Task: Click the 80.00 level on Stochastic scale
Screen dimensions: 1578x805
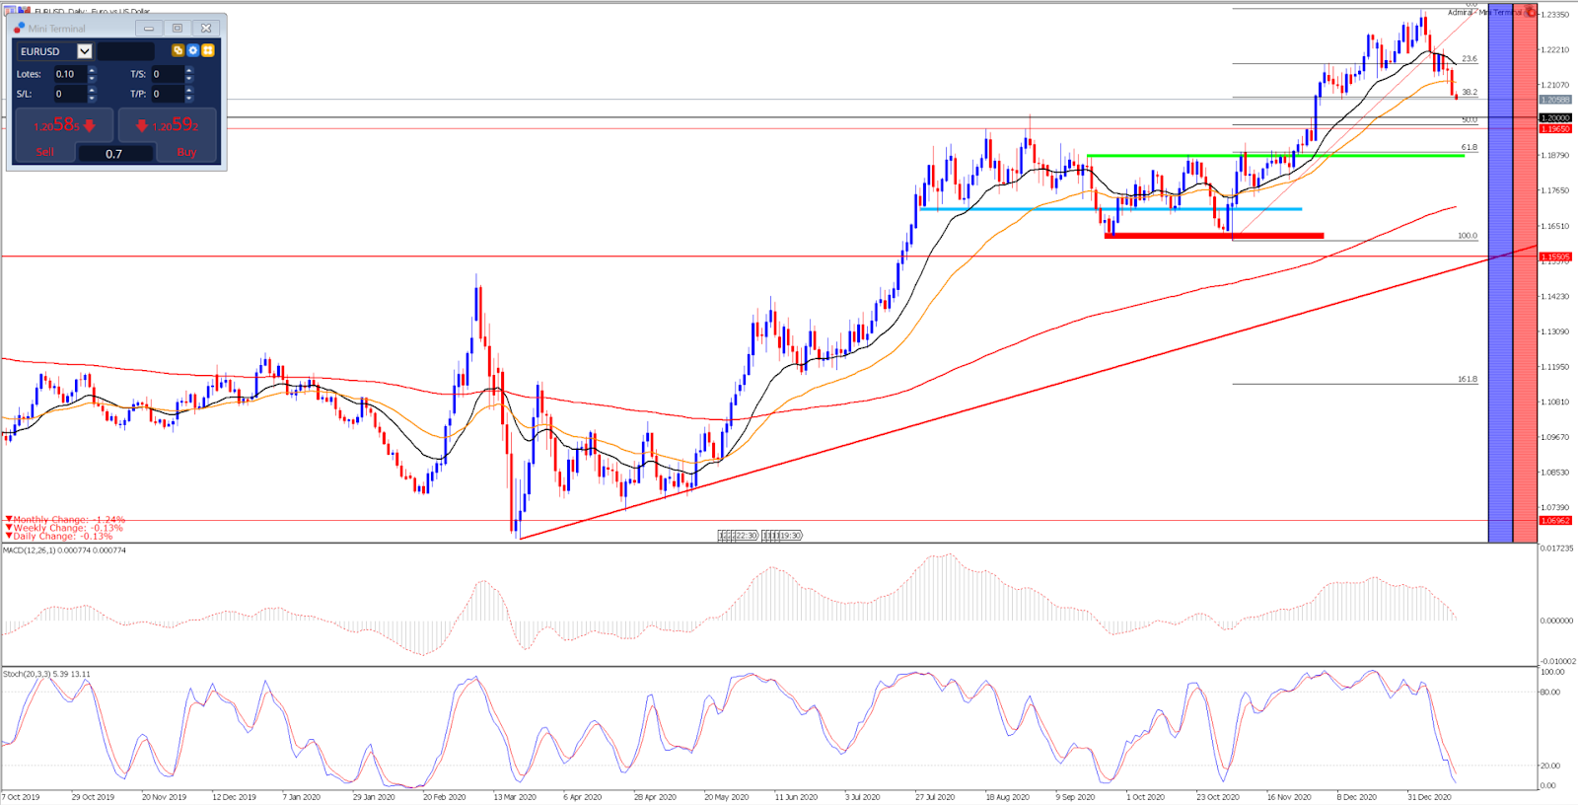Action: pos(1551,692)
